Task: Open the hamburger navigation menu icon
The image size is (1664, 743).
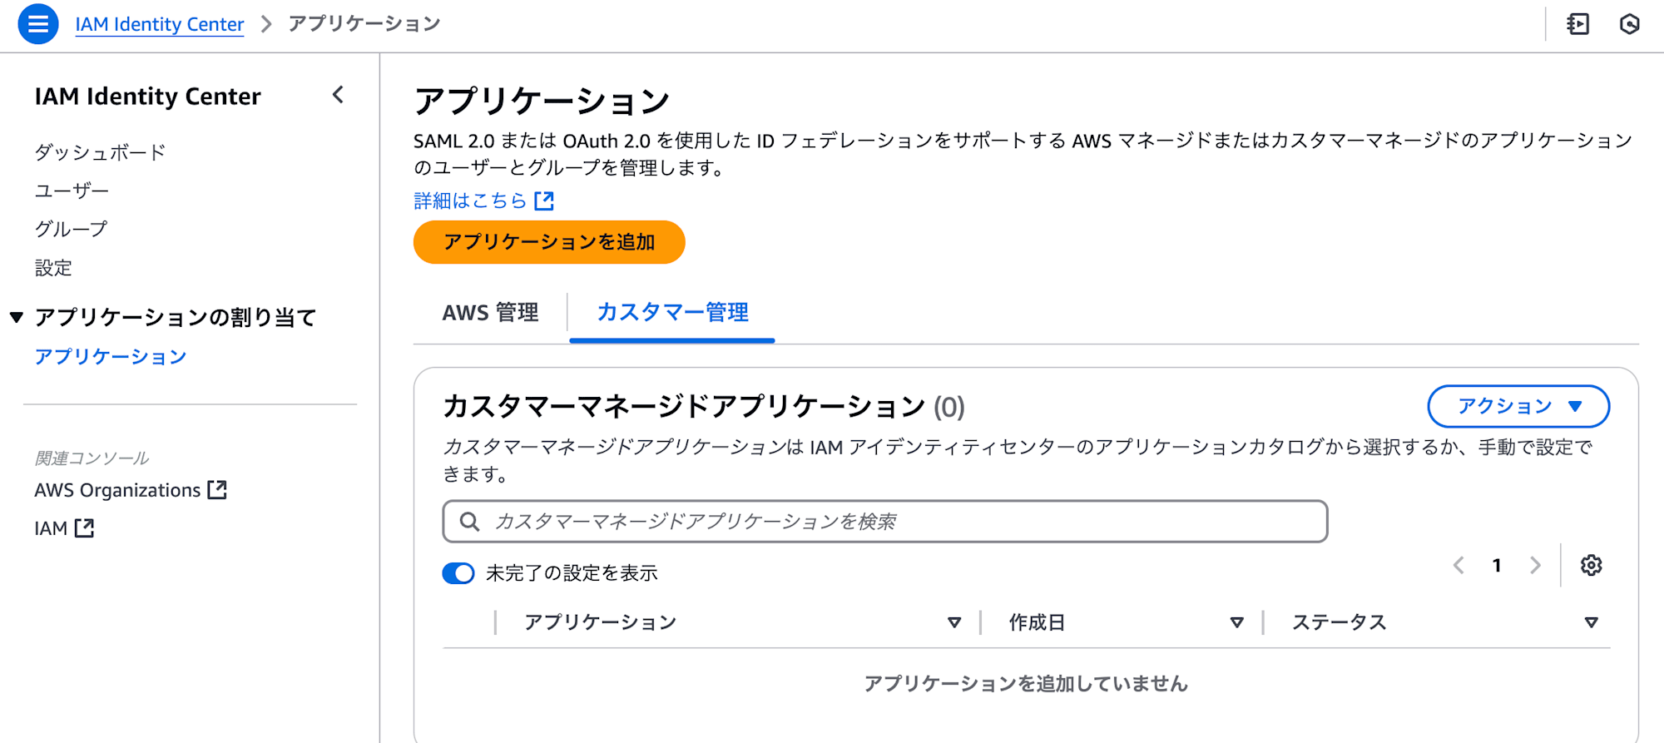Action: click(x=38, y=24)
